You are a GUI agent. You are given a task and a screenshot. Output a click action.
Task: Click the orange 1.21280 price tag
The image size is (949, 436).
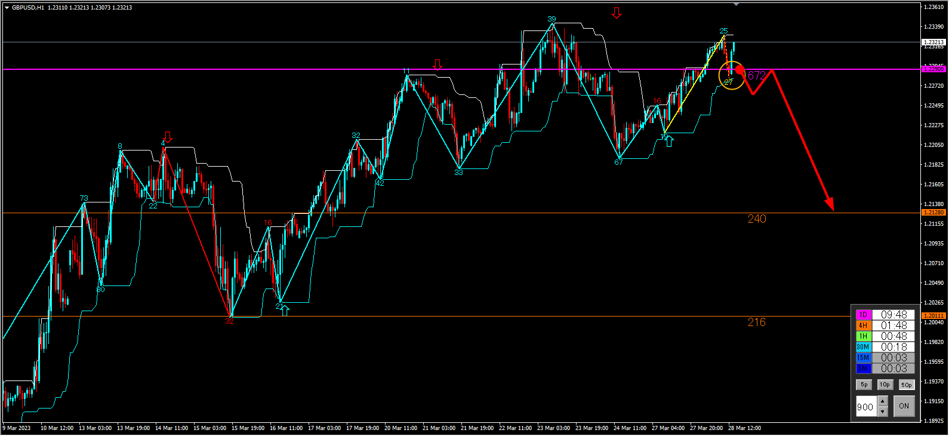pyautogui.click(x=934, y=213)
